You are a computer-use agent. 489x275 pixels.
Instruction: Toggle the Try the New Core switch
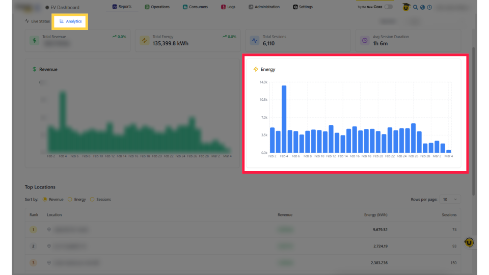tap(389, 7)
